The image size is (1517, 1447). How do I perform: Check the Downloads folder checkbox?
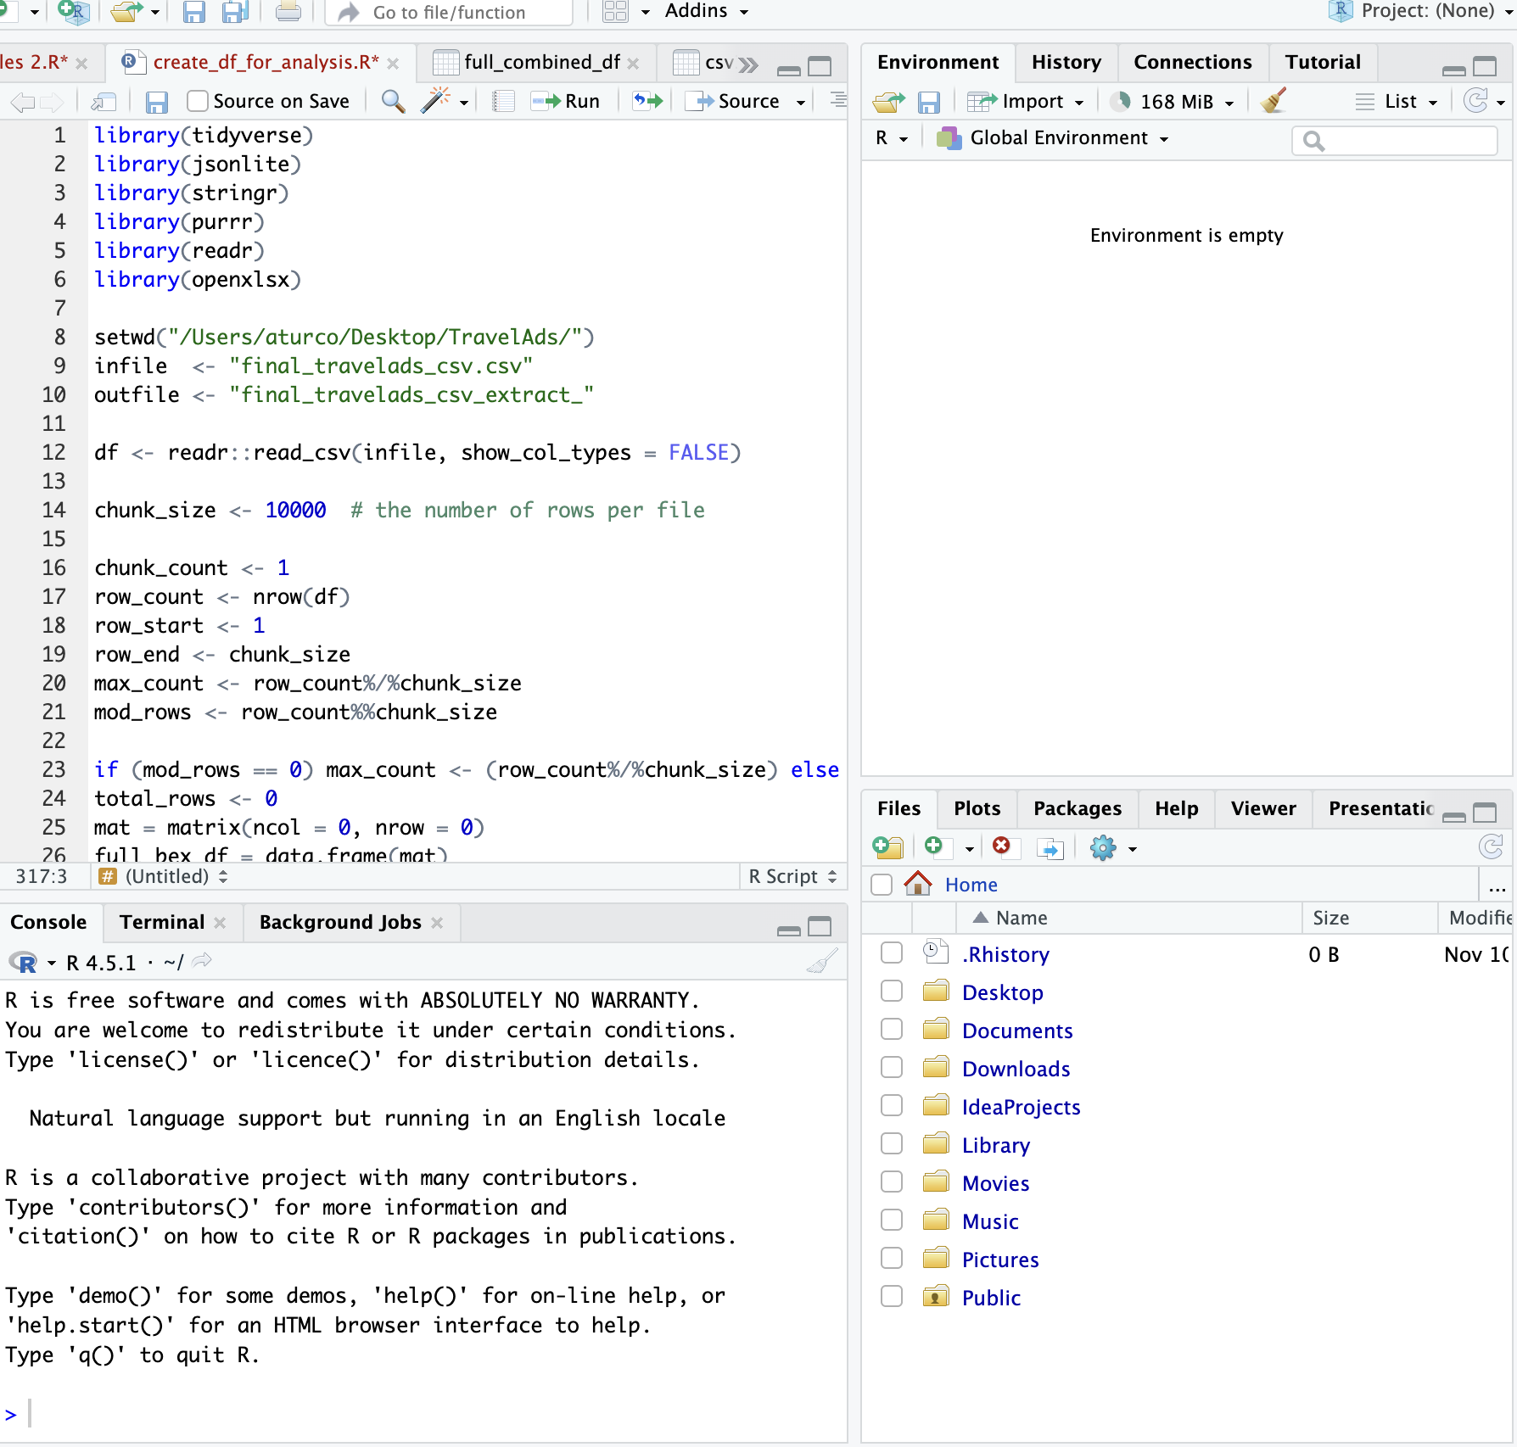coord(892,1067)
